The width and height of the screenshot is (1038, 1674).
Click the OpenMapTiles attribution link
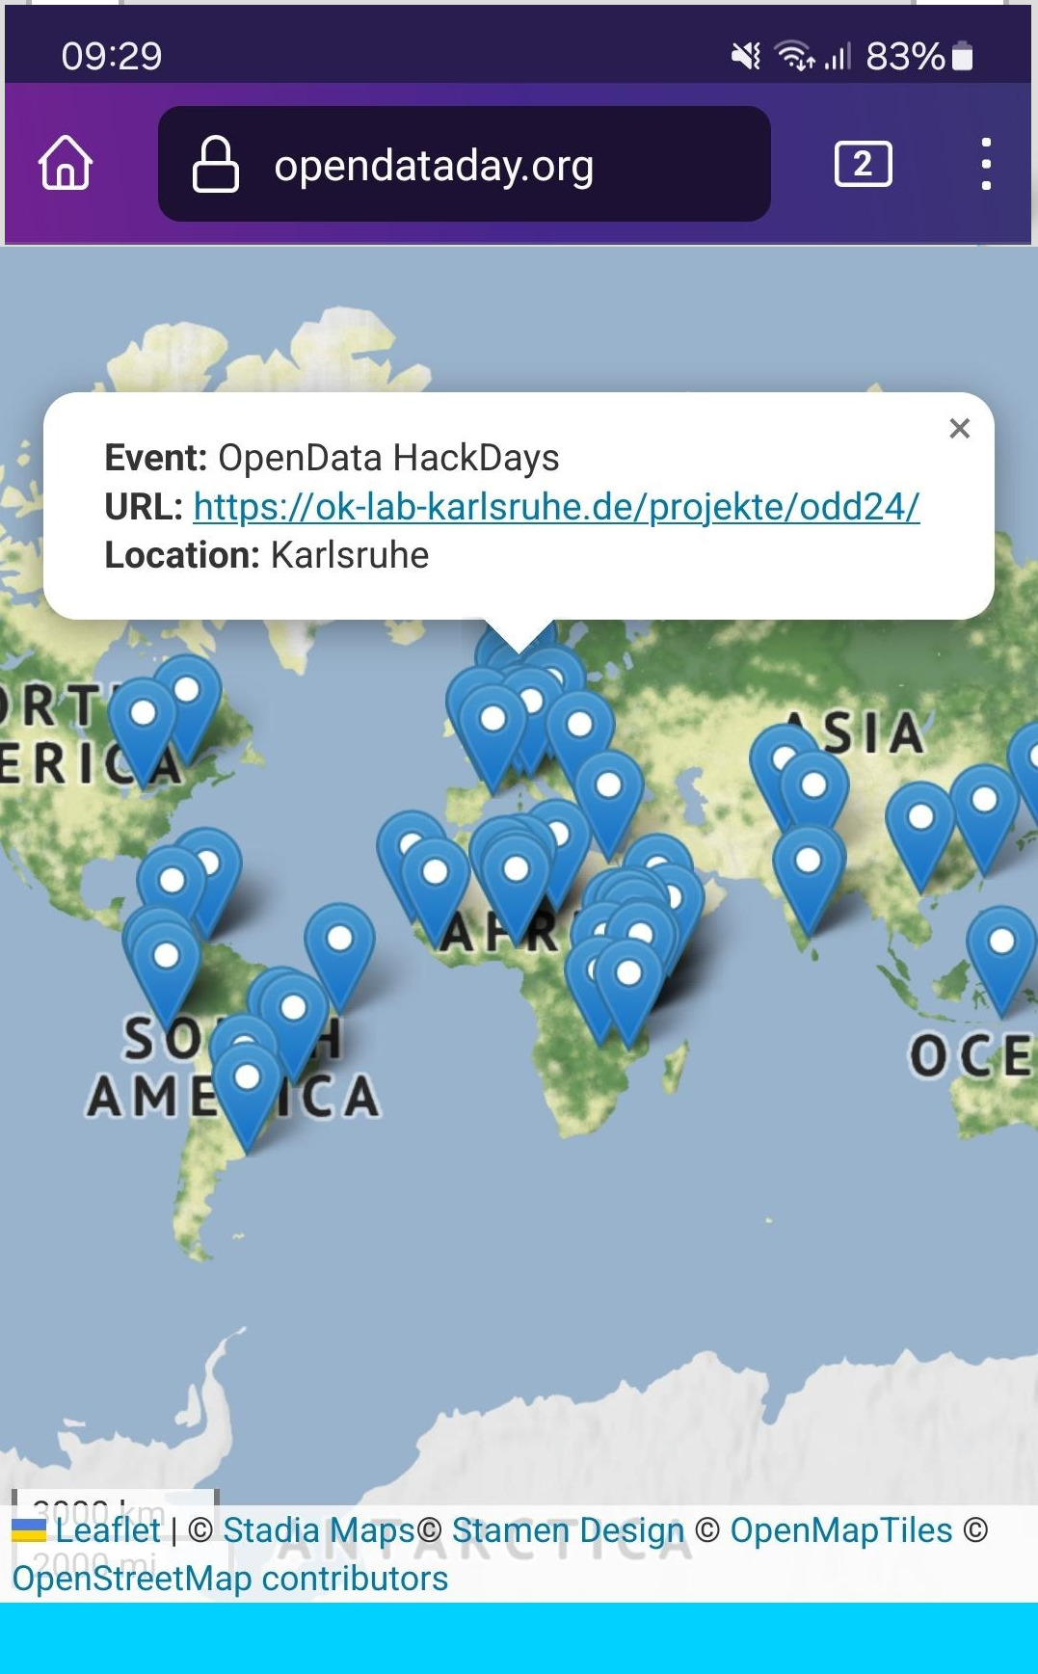click(x=840, y=1530)
